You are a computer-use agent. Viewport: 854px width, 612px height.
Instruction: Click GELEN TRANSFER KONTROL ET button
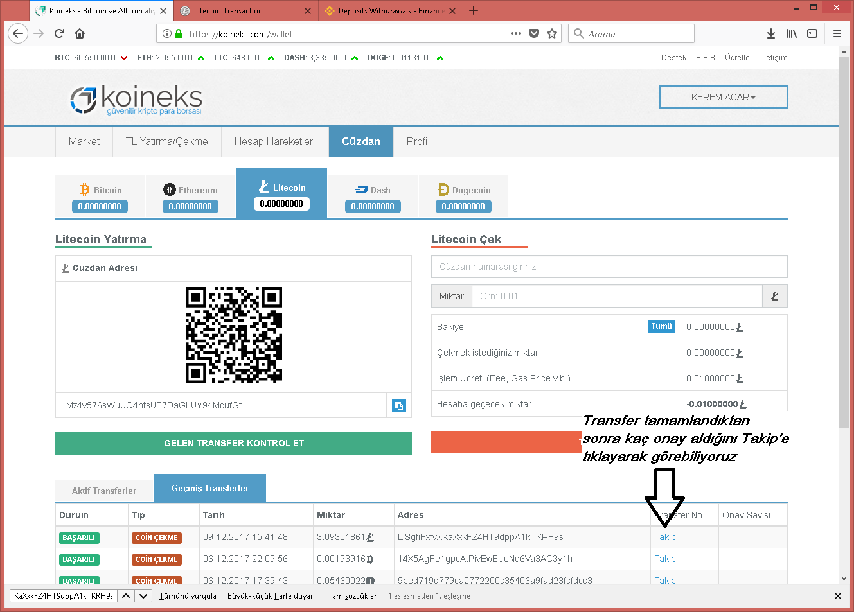tap(233, 443)
